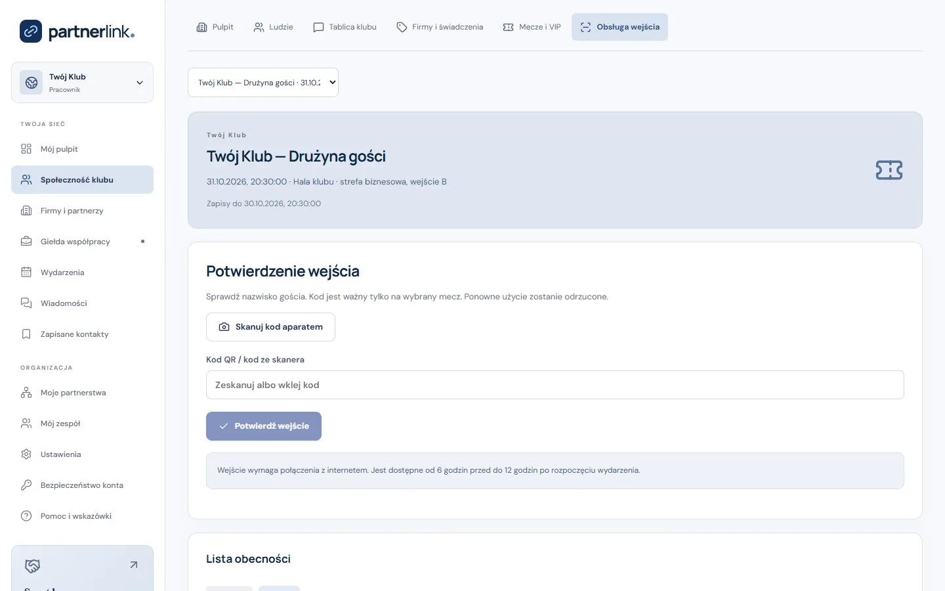The height and width of the screenshot is (591, 945).
Task: Click the Zapisane kontakty bookmark icon
Action: (x=26, y=334)
